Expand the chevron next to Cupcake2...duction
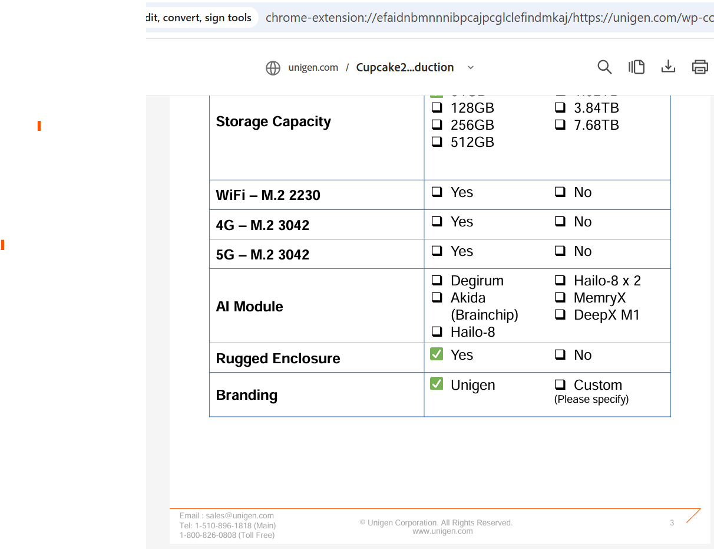This screenshot has width=714, height=549. click(471, 68)
